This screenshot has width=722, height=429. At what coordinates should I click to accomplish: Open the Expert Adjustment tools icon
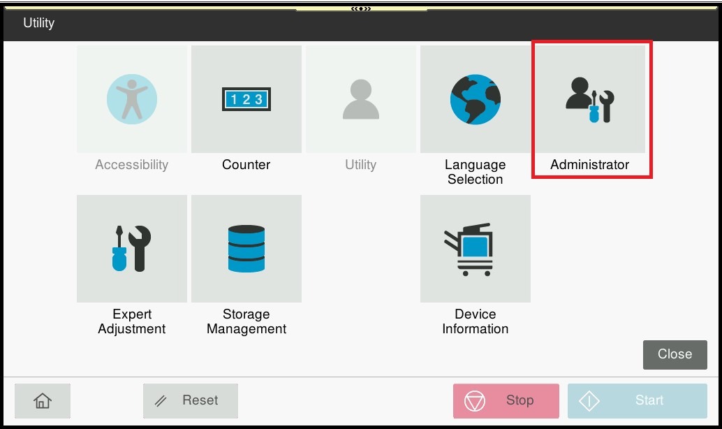click(132, 249)
